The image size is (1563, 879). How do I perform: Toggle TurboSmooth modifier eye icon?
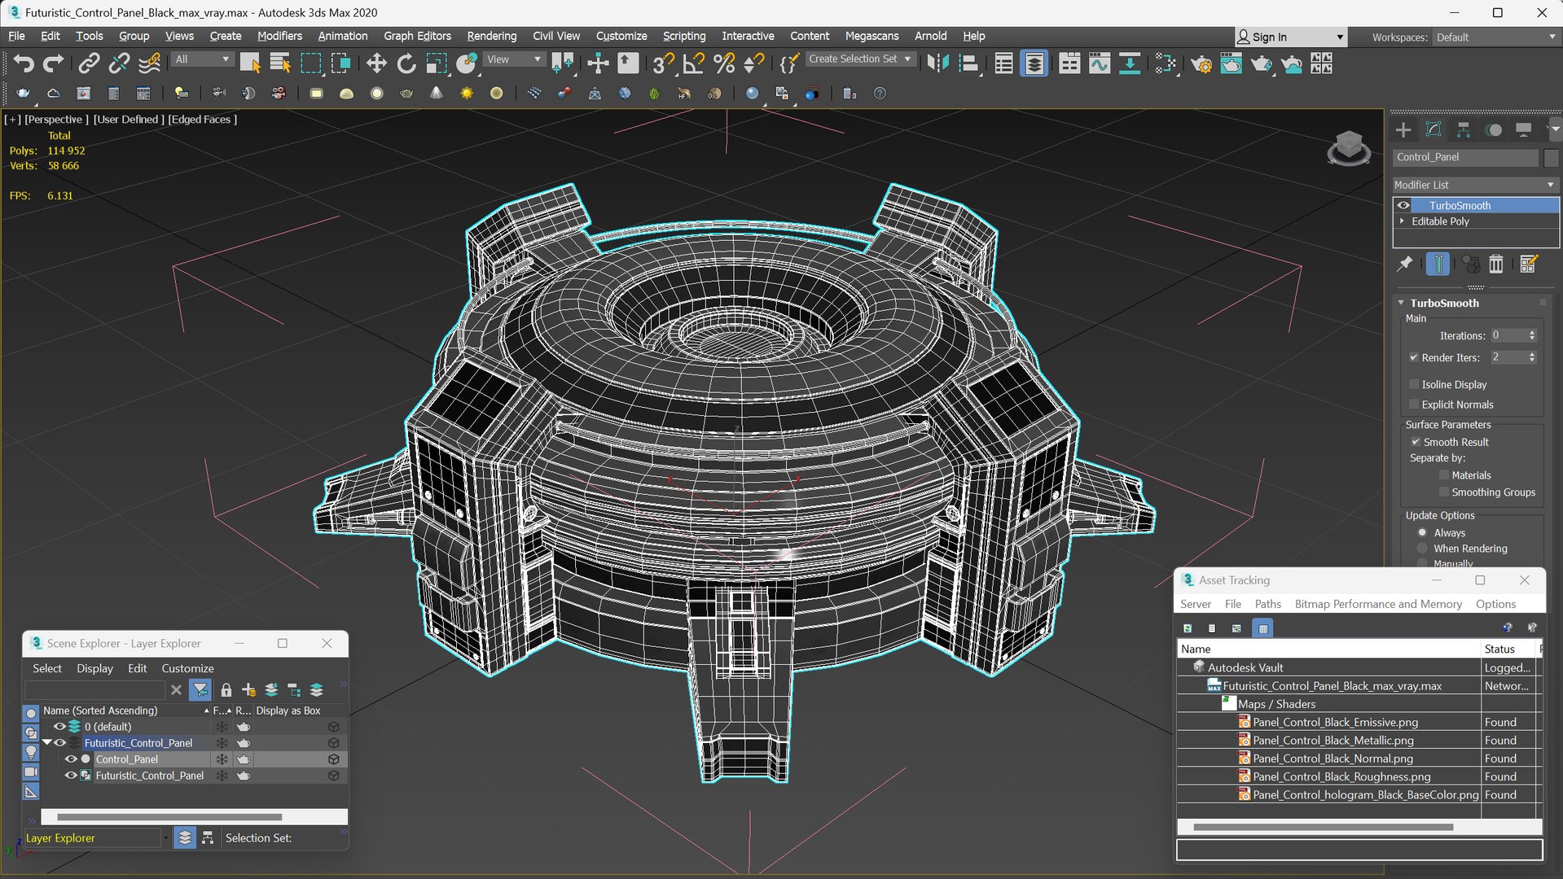point(1403,205)
